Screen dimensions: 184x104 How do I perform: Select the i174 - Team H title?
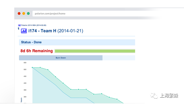[56, 31]
